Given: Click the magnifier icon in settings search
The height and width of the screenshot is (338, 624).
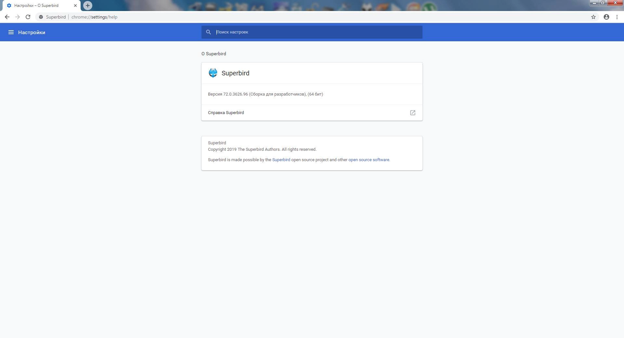Looking at the screenshot, I should [209, 32].
